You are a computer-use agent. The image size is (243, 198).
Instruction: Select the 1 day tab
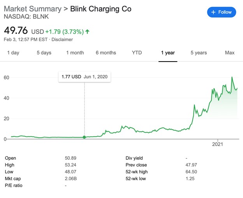coord(13,53)
